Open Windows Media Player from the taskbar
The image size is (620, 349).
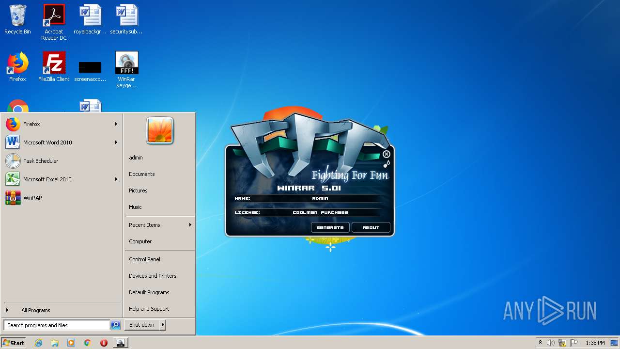(71, 343)
